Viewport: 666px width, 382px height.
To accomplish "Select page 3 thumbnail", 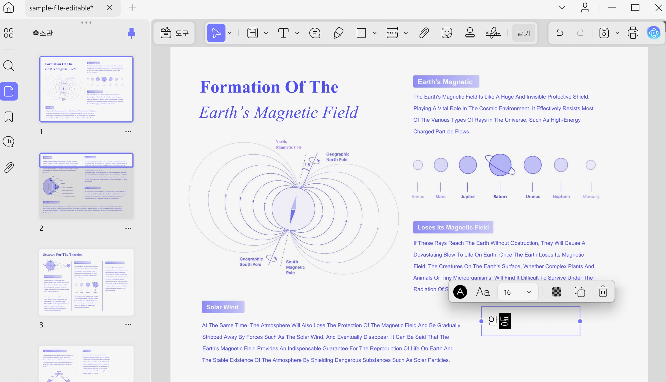I will click(86, 282).
